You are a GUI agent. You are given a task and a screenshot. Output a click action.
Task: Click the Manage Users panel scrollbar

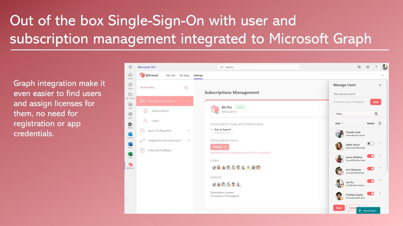(387, 127)
